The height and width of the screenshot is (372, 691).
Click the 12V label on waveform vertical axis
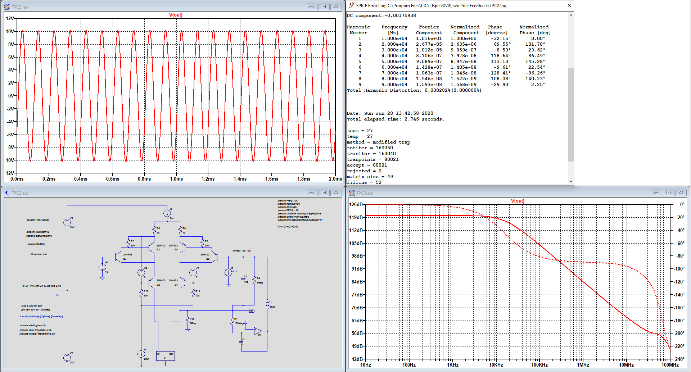[x=10, y=18]
